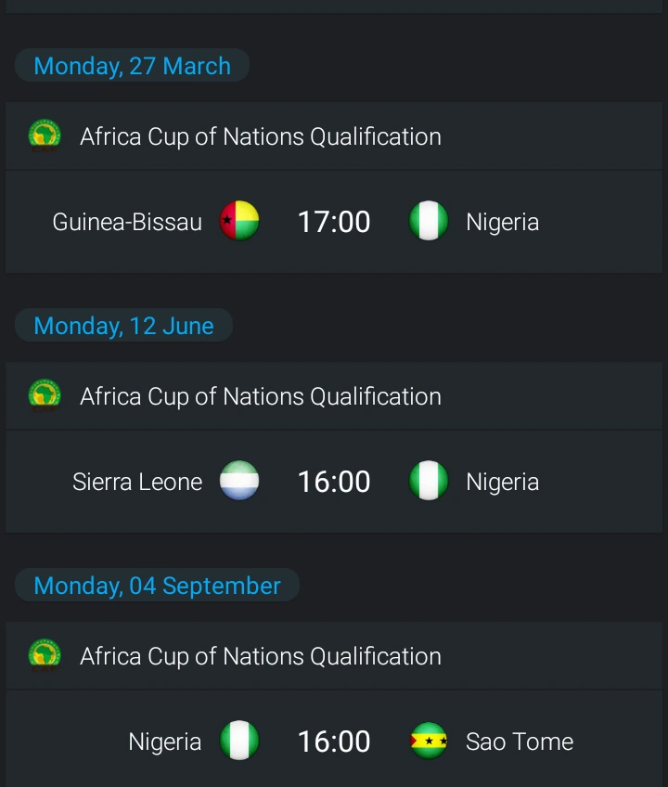Open Africa Cup Qualification header for 12 June

click(334, 395)
